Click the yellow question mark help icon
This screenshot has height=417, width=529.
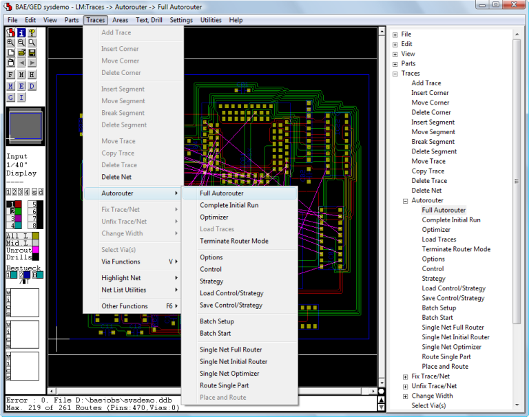[x=32, y=32]
